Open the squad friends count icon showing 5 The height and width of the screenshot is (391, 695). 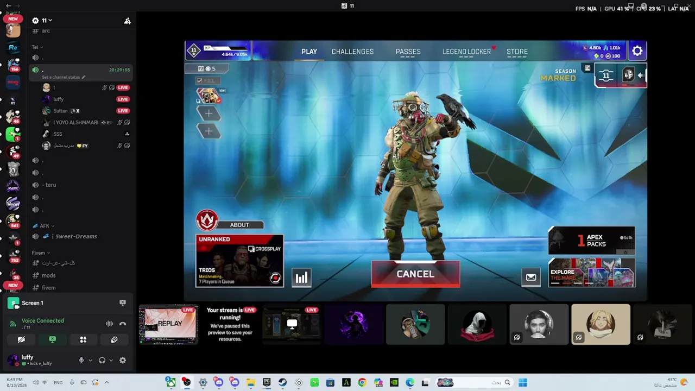(206, 68)
